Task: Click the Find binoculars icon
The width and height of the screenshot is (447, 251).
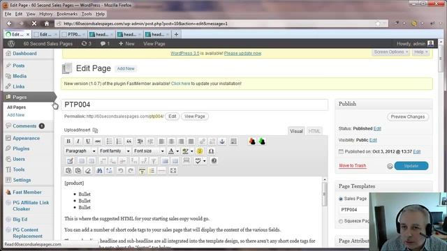Action: pos(99,171)
